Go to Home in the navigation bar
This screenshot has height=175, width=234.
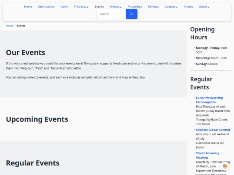[x=28, y=6]
